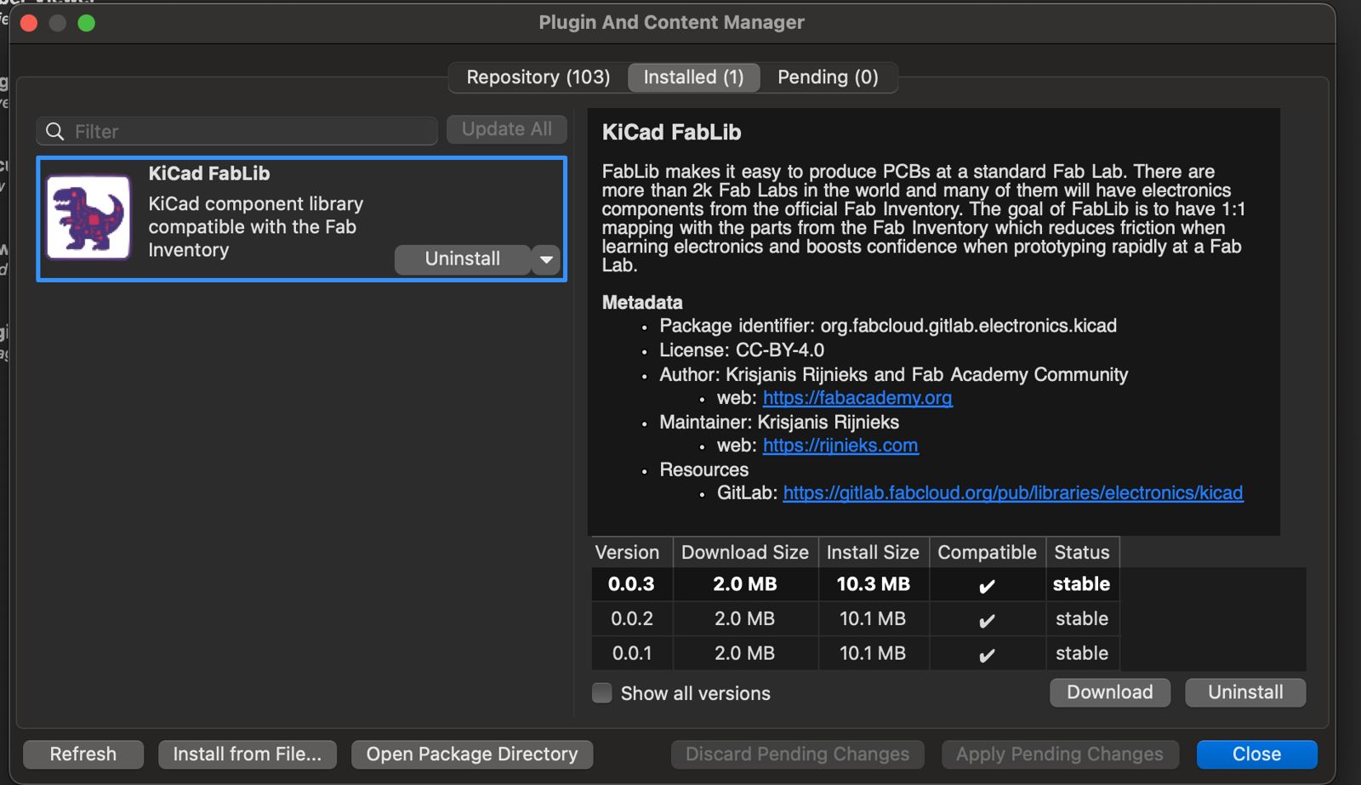Uninstall KiCad FabLib from the package list
Image resolution: width=1361 pixels, height=785 pixels.
point(463,259)
